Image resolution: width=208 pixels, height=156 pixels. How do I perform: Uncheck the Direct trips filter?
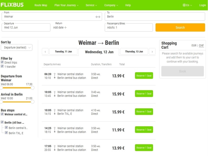2,62
